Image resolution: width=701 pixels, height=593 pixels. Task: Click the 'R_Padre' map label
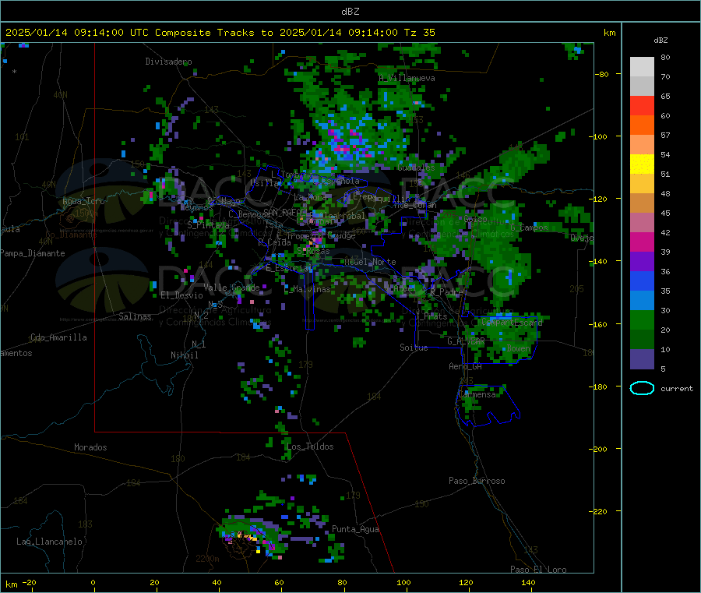coord(446,292)
